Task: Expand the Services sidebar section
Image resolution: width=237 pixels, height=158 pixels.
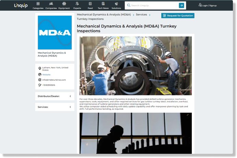Action: (55, 107)
